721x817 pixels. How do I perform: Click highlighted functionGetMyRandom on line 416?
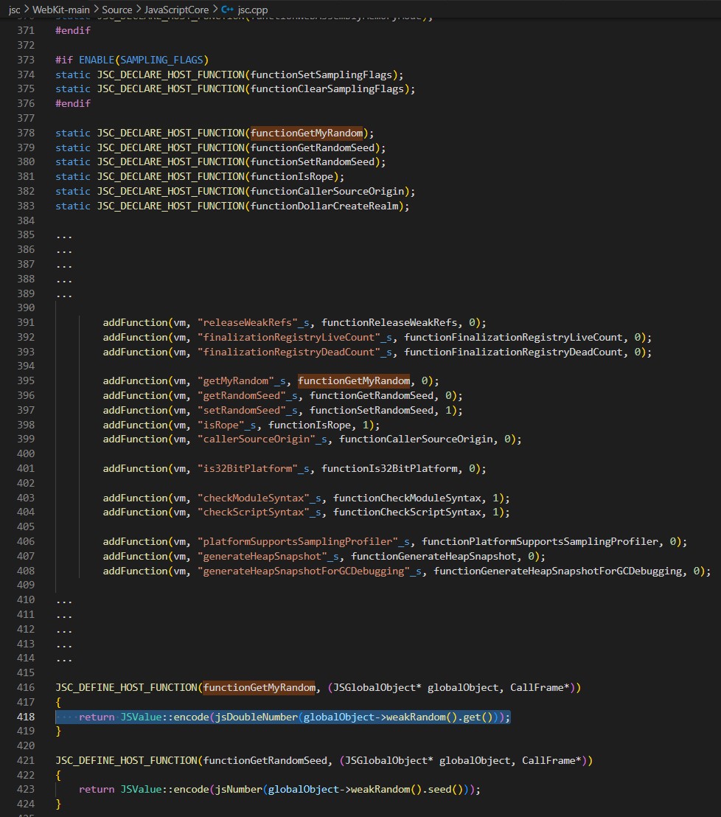[260, 688]
